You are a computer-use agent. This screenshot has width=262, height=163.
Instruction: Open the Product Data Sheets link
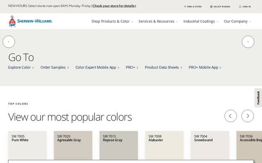[x=163, y=67]
